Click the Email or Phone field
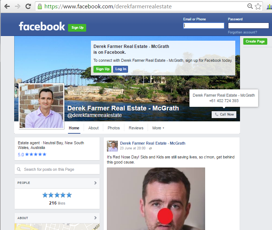 [x=204, y=26]
